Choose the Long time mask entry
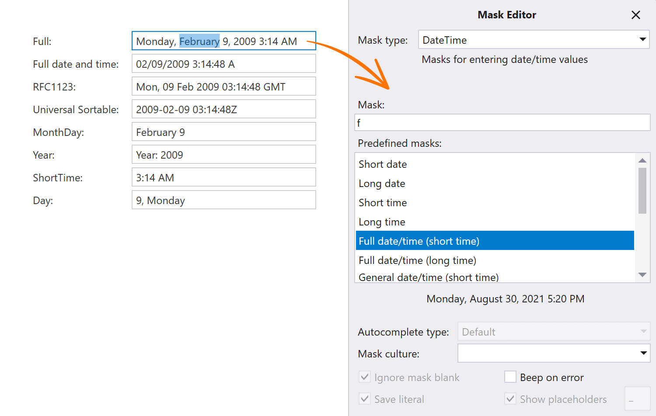 coord(382,222)
